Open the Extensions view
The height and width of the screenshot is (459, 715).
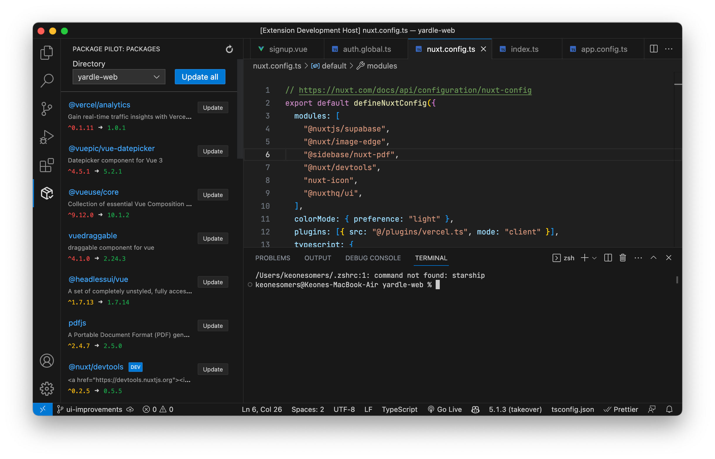47,165
